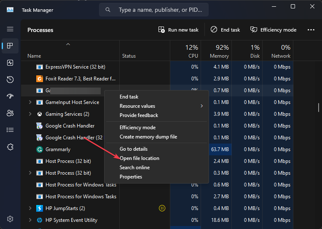Click the HP JumpStarts process icon

click(40, 208)
